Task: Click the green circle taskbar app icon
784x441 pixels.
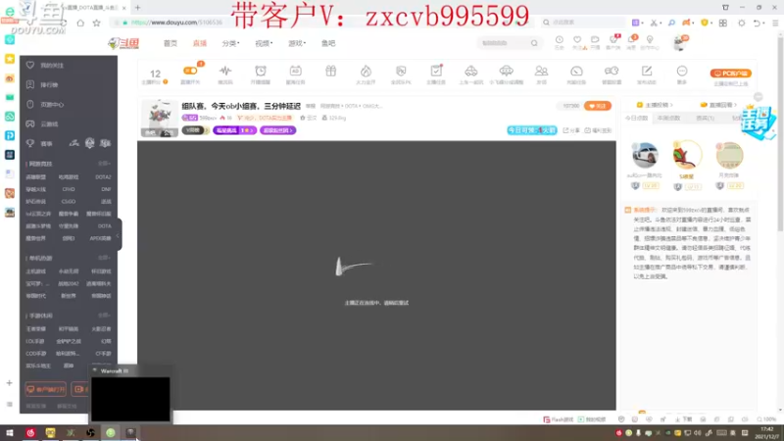Action: coord(111,433)
